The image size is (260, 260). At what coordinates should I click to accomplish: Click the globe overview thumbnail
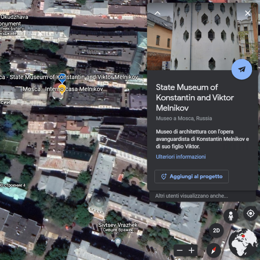243,242
